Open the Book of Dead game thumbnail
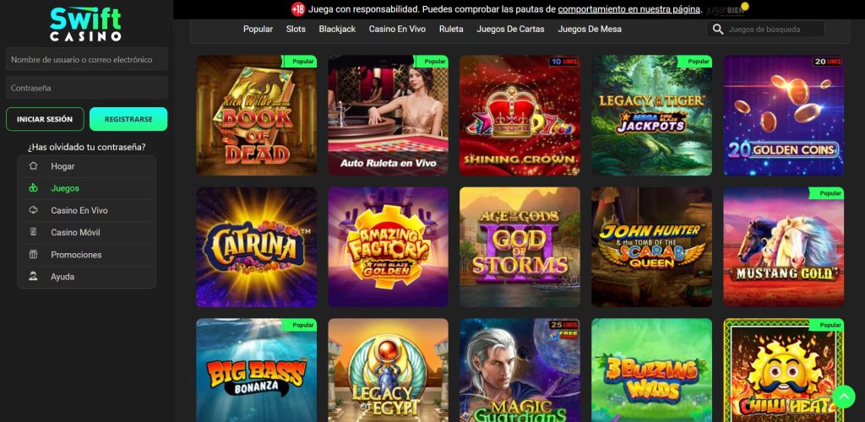Viewport: 865px width, 422px height. 257,115
